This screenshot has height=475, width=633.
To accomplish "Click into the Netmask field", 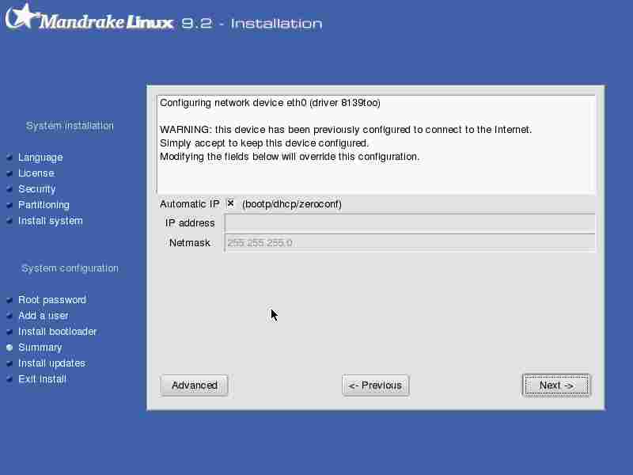I will click(409, 243).
